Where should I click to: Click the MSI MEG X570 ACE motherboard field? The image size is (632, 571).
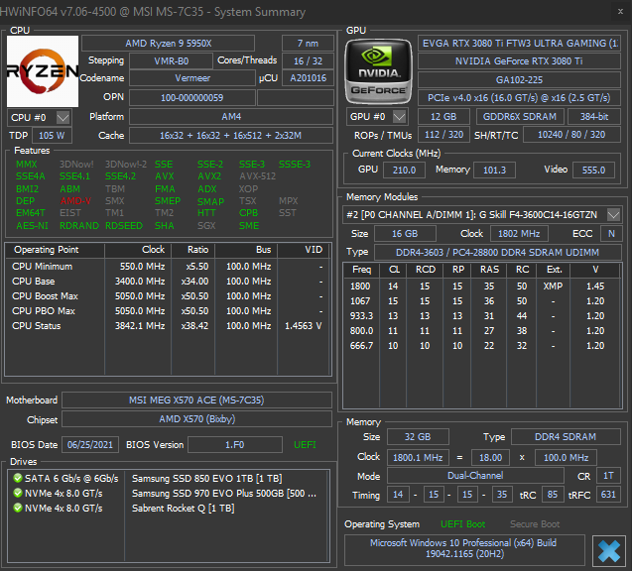196,400
